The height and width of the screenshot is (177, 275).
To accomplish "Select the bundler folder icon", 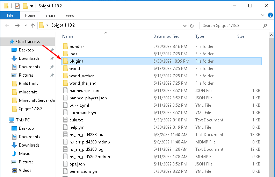I will (x=65, y=47).
